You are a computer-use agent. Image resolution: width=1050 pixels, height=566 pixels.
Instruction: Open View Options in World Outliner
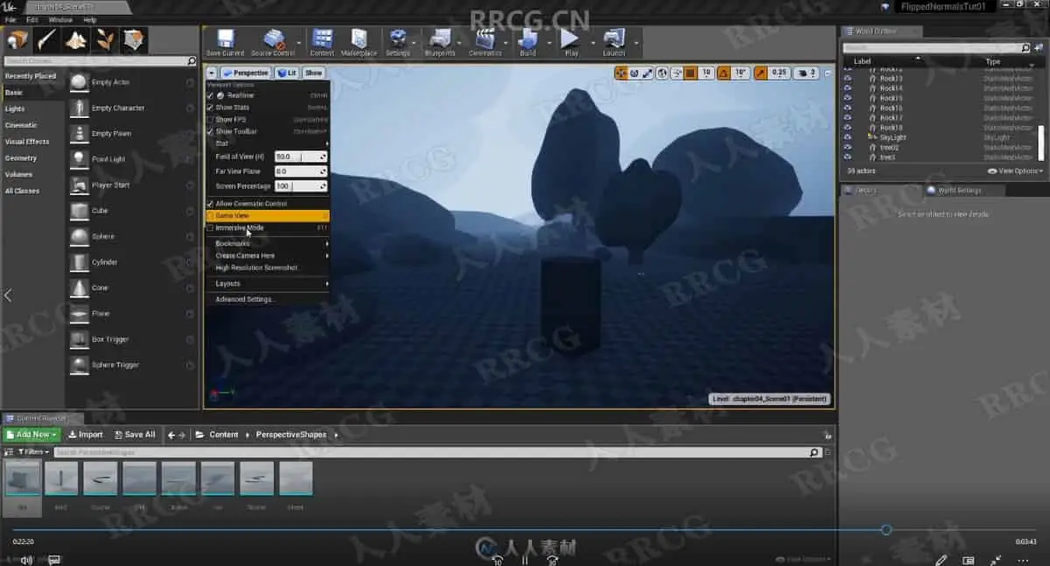tap(1017, 171)
